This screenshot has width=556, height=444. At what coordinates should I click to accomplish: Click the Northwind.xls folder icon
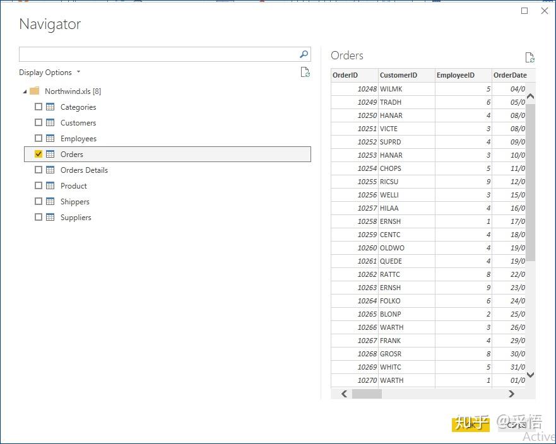point(35,91)
